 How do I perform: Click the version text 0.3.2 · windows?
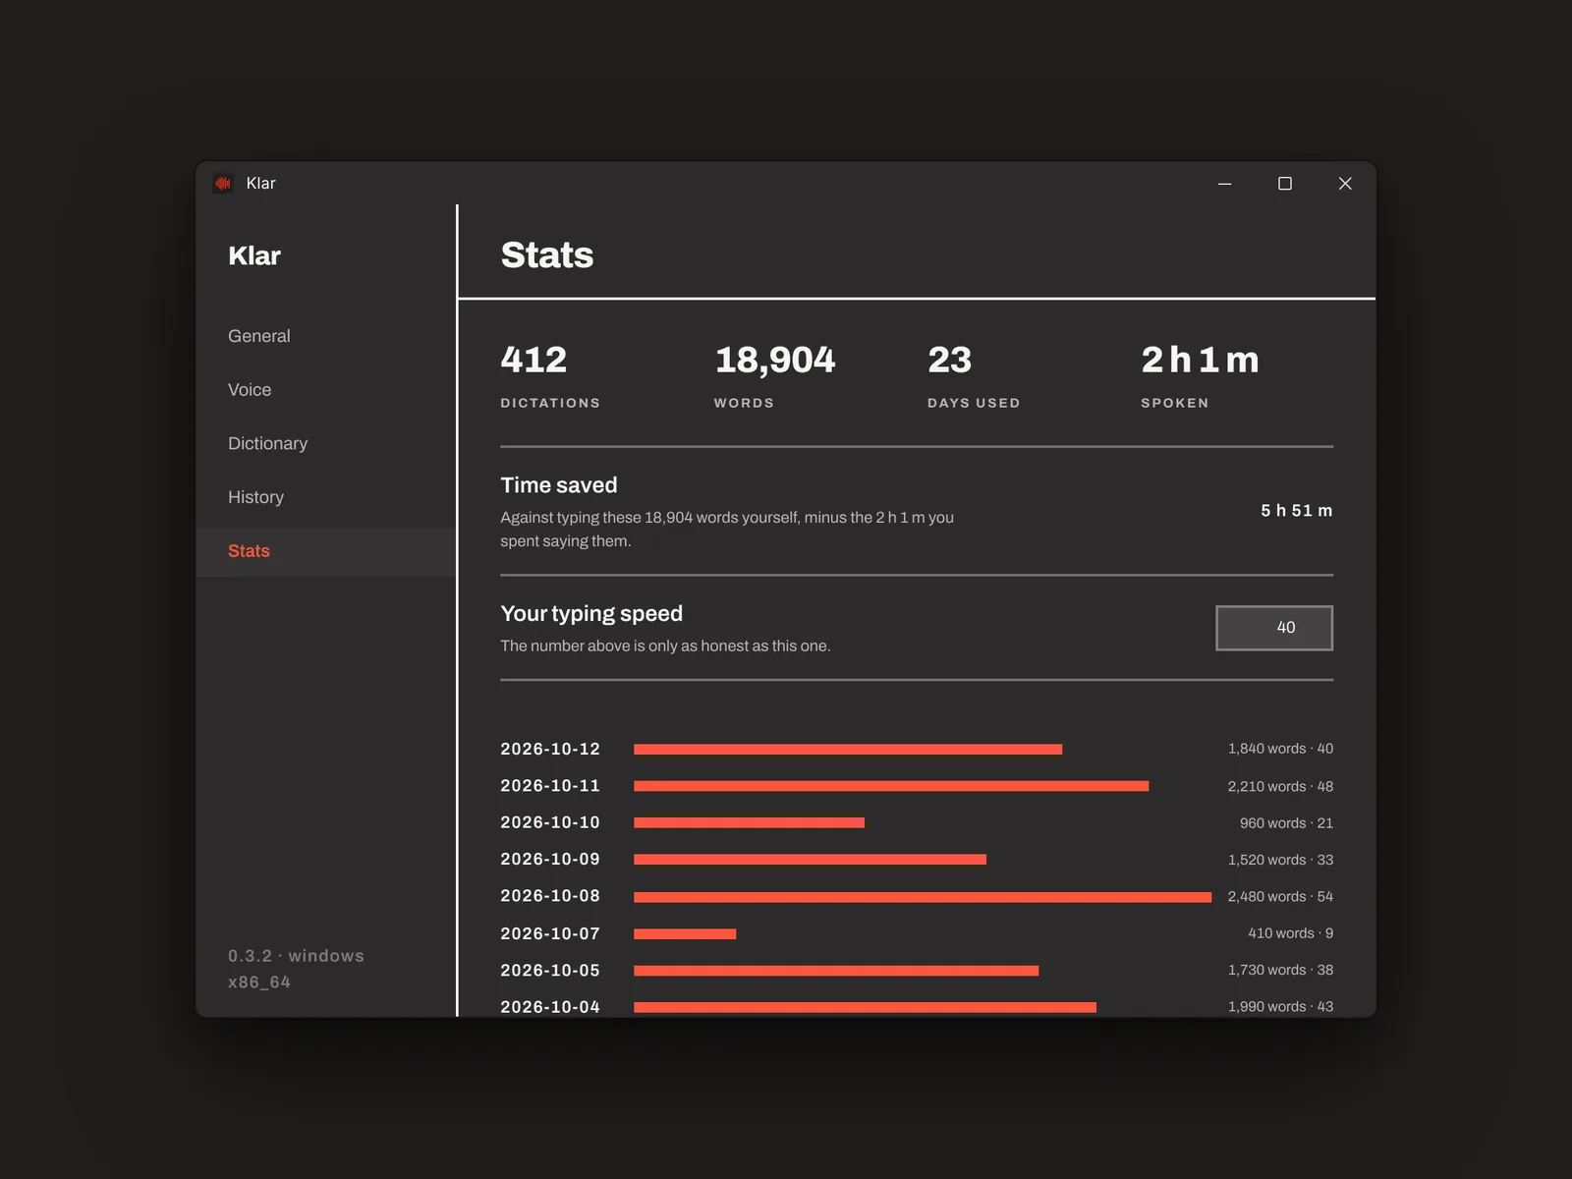296,956
